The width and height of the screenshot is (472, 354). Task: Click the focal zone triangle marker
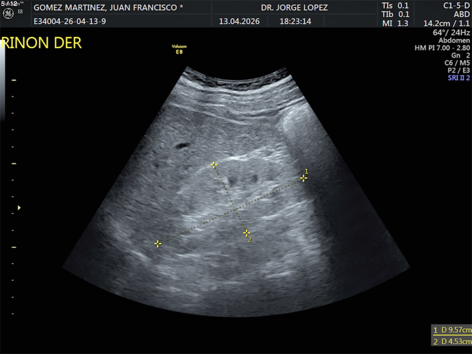[x=19, y=208]
